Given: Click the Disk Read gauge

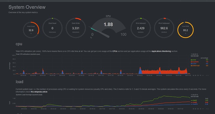Looking at the screenshot, I should click(52, 28).
